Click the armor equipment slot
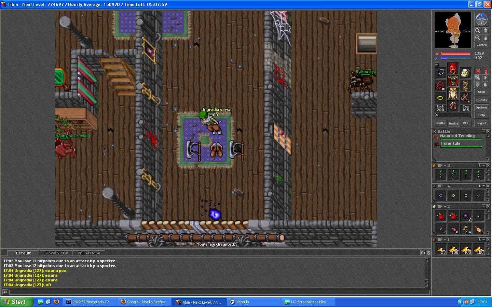The image size is (492, 307). (453, 81)
